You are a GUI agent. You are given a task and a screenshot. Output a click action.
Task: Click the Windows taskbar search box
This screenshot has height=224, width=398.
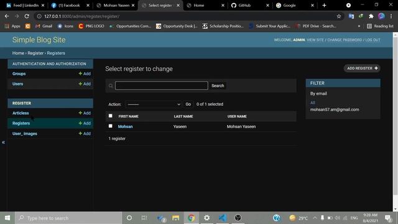tap(68, 218)
